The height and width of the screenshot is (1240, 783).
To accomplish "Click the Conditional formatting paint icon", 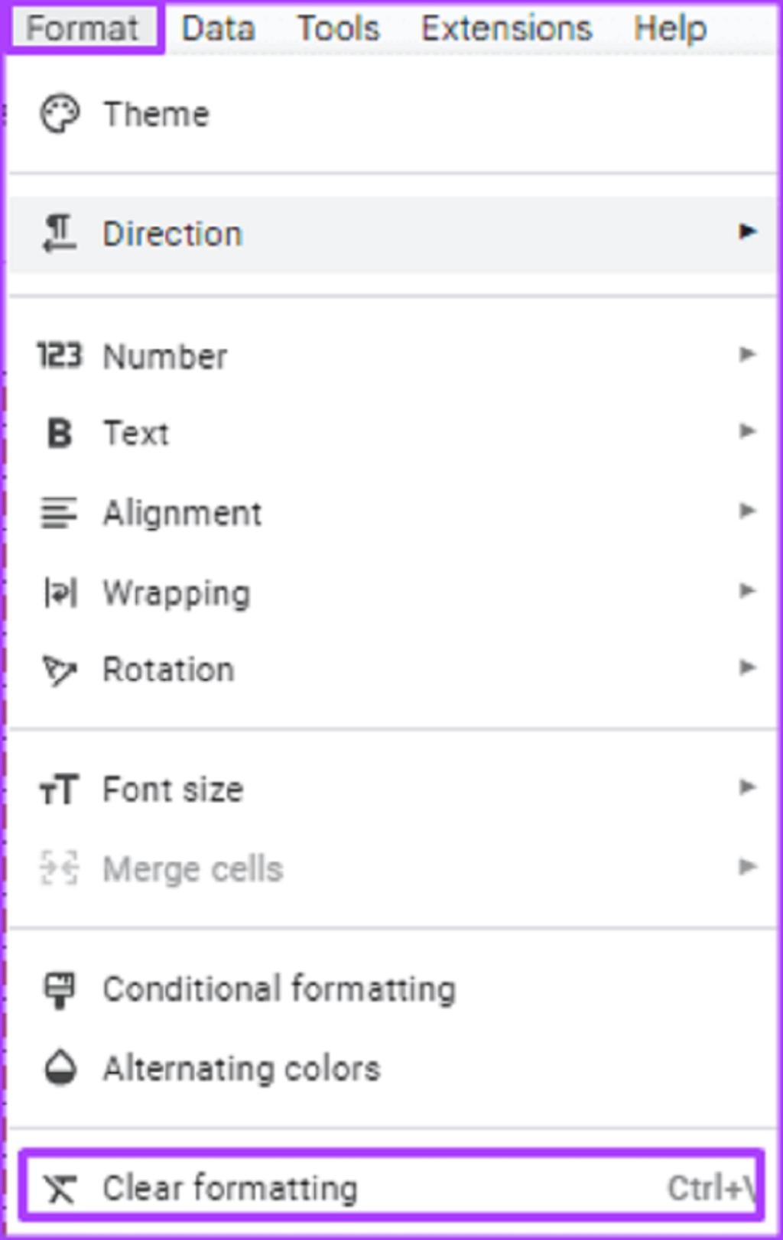I will coord(59,990).
